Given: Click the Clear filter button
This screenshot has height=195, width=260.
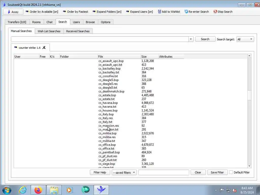Looking at the screenshot, I should (x=198, y=172).
